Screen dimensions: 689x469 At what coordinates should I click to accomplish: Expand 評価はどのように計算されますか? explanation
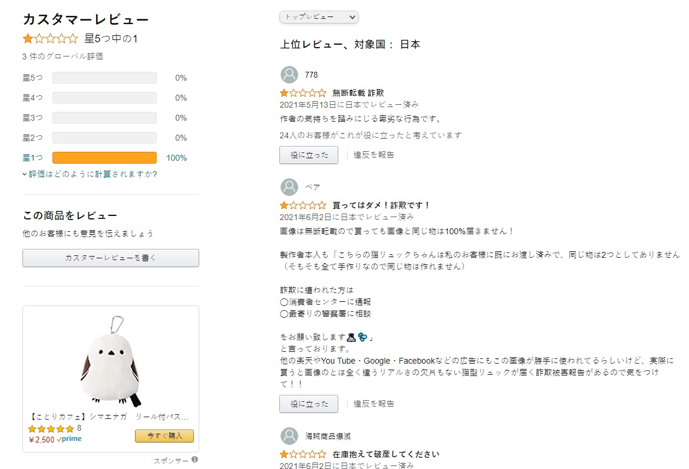click(90, 174)
